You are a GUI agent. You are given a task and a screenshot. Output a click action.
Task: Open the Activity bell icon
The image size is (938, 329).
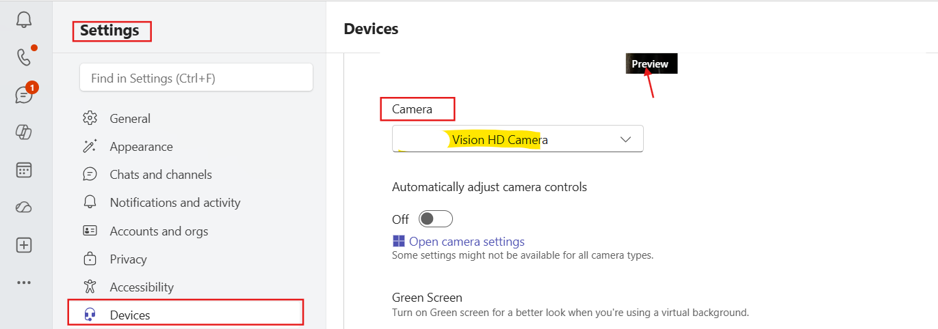click(24, 20)
